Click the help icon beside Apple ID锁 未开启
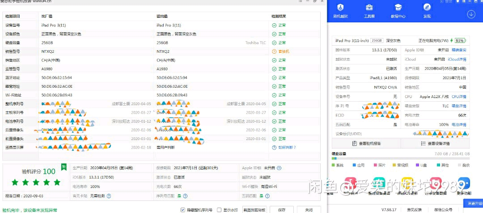Image resolution: width=483 pixels, height=213 pixels. pyautogui.click(x=279, y=168)
